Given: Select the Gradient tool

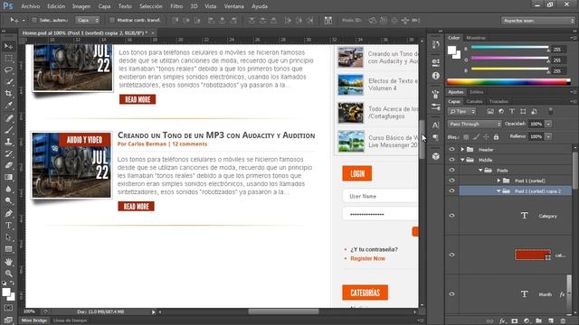Looking at the screenshot, I should tap(8, 177).
